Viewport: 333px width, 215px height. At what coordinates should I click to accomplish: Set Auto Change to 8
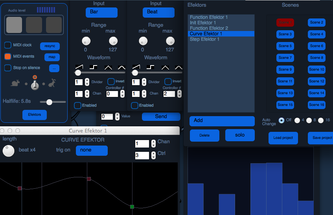pos(309,120)
